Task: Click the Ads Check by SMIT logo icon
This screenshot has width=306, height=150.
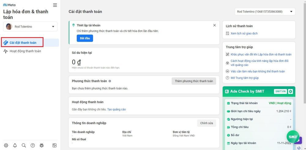Action: coord(227,92)
